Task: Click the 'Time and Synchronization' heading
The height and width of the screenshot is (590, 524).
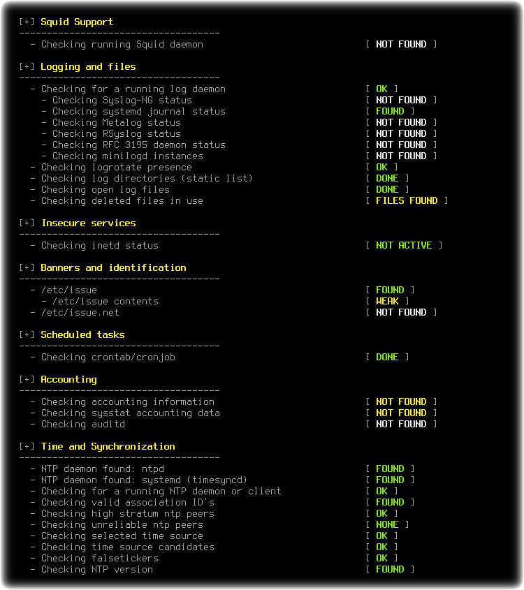Action: [108, 447]
